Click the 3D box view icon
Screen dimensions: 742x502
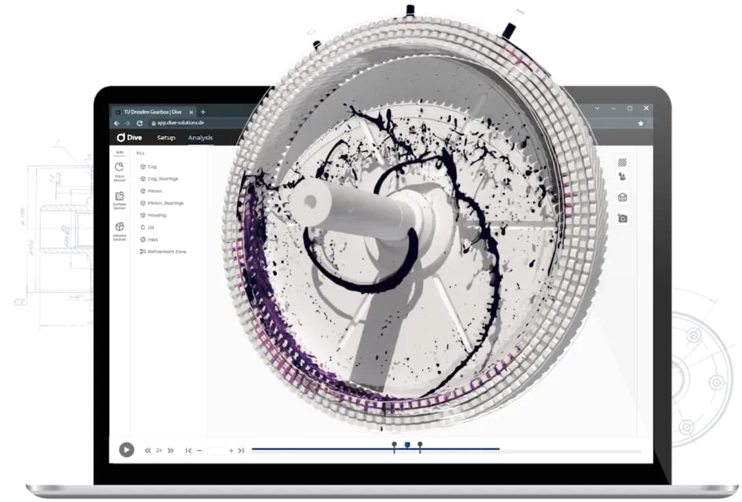point(622,197)
